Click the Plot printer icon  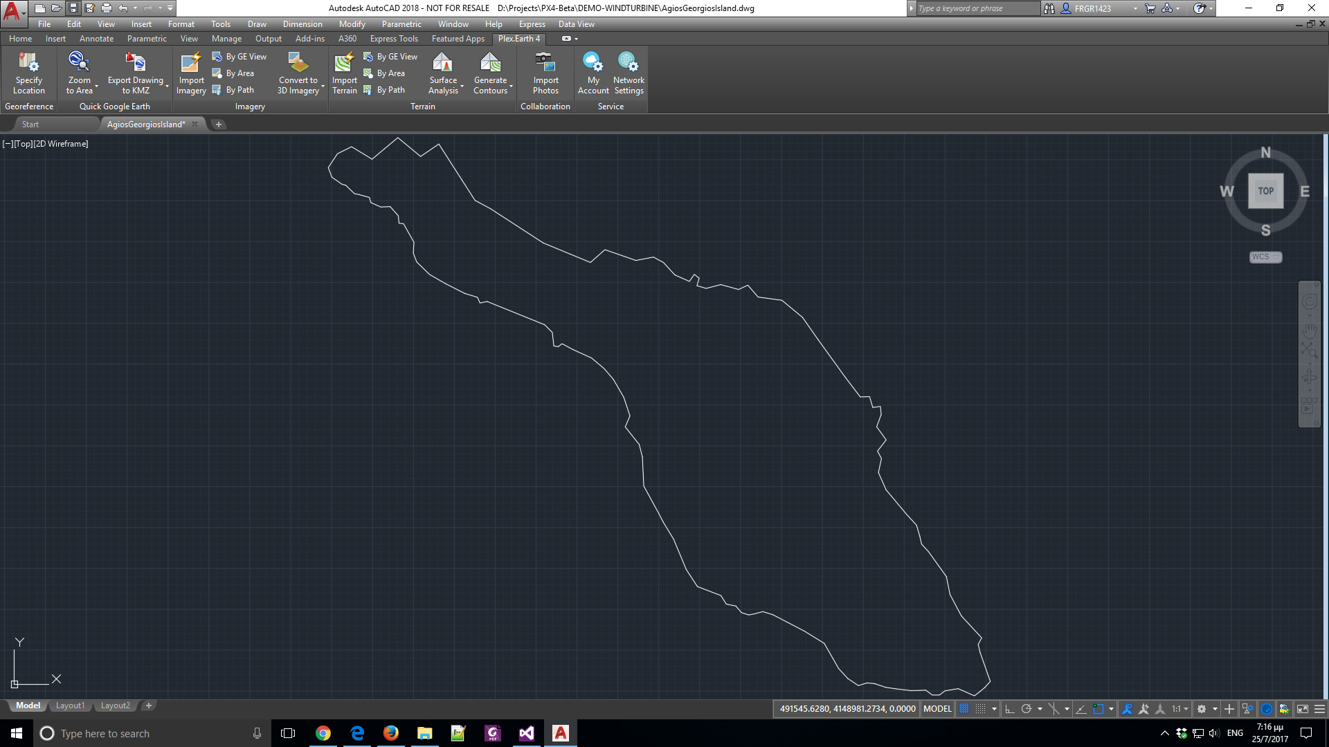click(107, 8)
